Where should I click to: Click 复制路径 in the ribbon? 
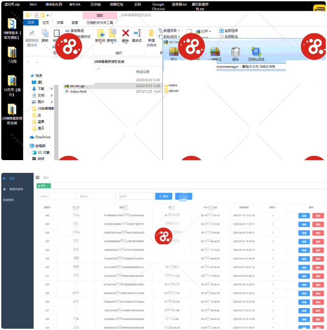[x=74, y=31]
